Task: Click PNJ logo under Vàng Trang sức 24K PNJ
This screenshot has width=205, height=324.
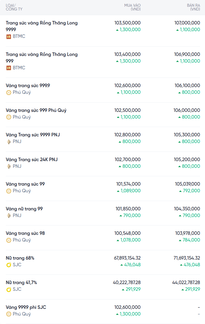Action: [x=9, y=166]
